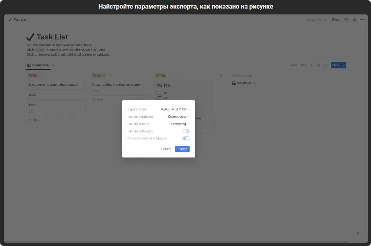Open page history via the clock icon
Image resolution: width=371 pixels, height=246 pixels.
click(346, 19)
